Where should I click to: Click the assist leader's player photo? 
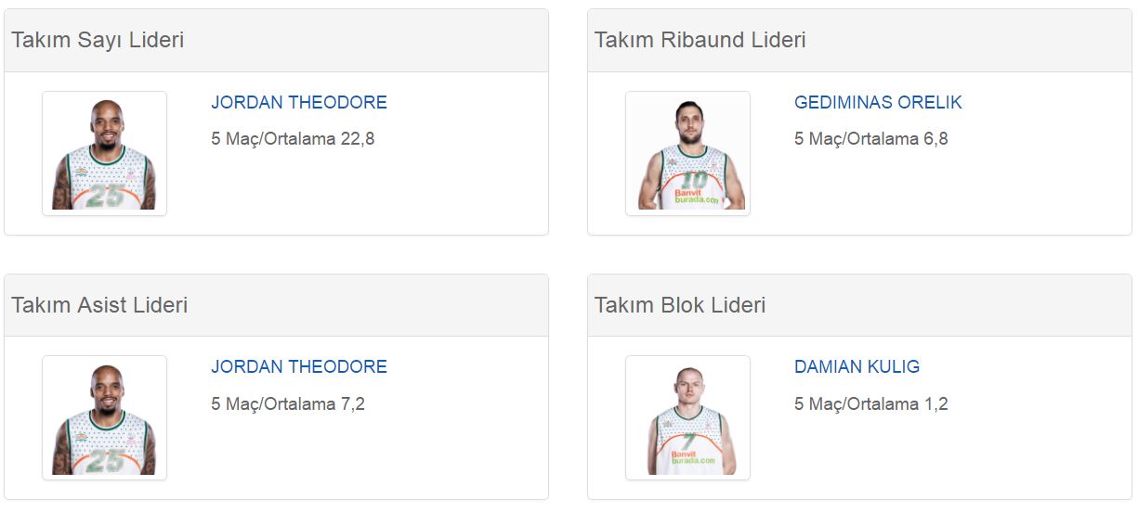(104, 417)
